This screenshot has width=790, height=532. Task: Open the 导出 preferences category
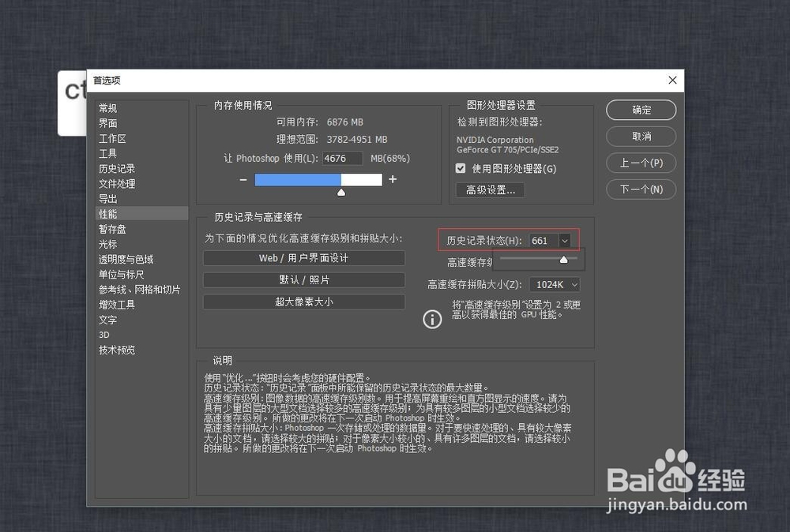107,199
